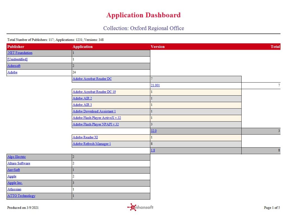Open the Alps Electric publisher link

point(16,157)
